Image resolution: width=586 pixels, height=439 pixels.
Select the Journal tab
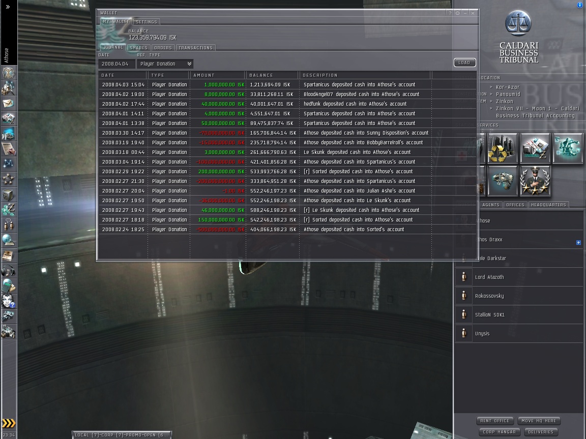(x=113, y=47)
